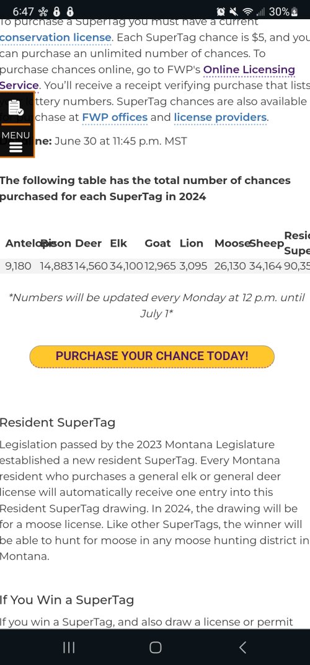Image resolution: width=310 pixels, height=665 pixels.
Task: Tap PURCHASE YOUR CHANCE TODAY! button
Action: pyautogui.click(x=152, y=356)
